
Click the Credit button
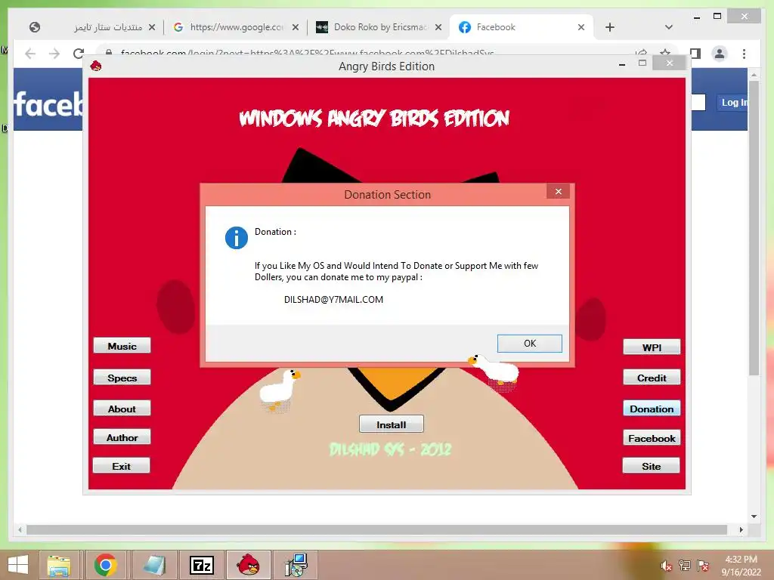652,378
